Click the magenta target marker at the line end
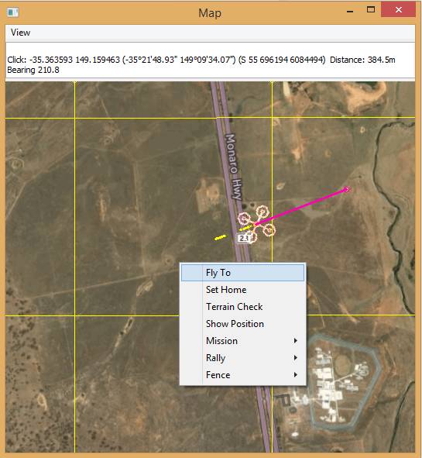 [x=347, y=190]
